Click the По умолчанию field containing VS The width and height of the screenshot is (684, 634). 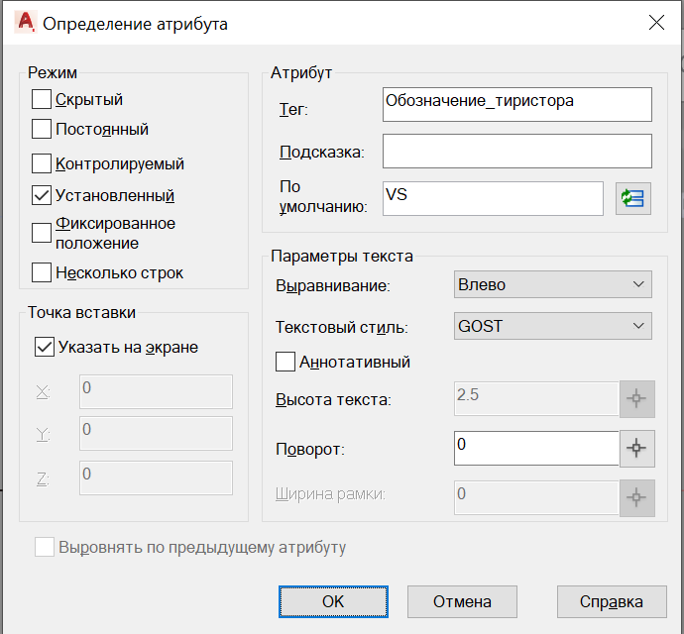(493, 198)
